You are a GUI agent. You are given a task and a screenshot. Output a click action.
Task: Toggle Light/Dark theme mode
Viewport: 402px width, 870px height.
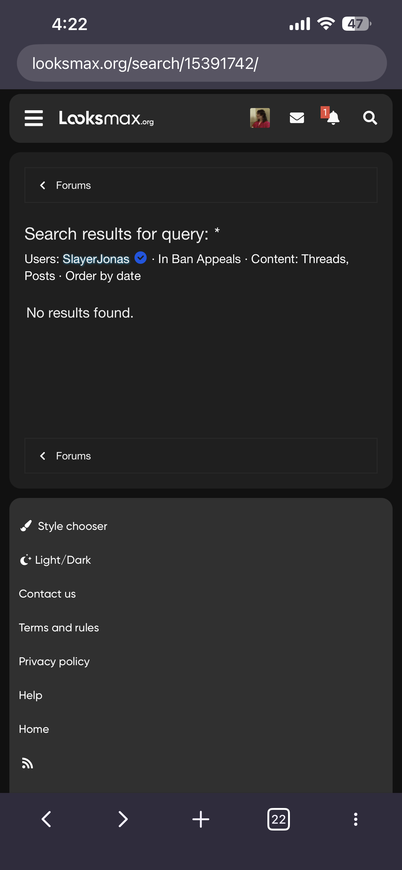[55, 560]
